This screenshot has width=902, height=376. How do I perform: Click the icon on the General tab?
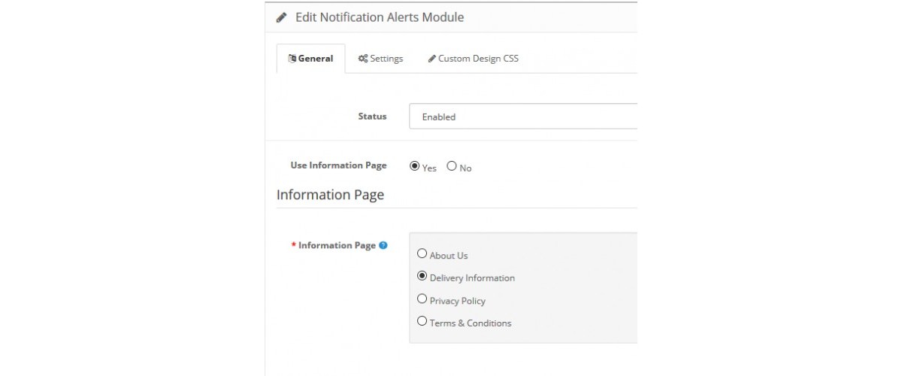[292, 59]
